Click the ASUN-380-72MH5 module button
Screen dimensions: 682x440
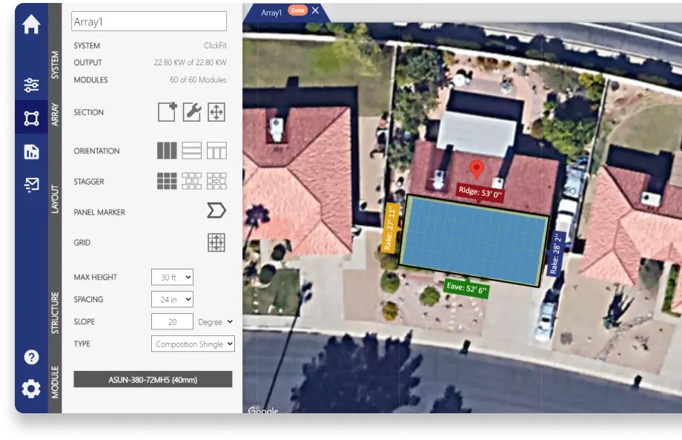[x=153, y=380]
